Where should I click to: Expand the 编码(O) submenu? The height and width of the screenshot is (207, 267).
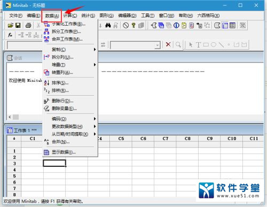70,119
